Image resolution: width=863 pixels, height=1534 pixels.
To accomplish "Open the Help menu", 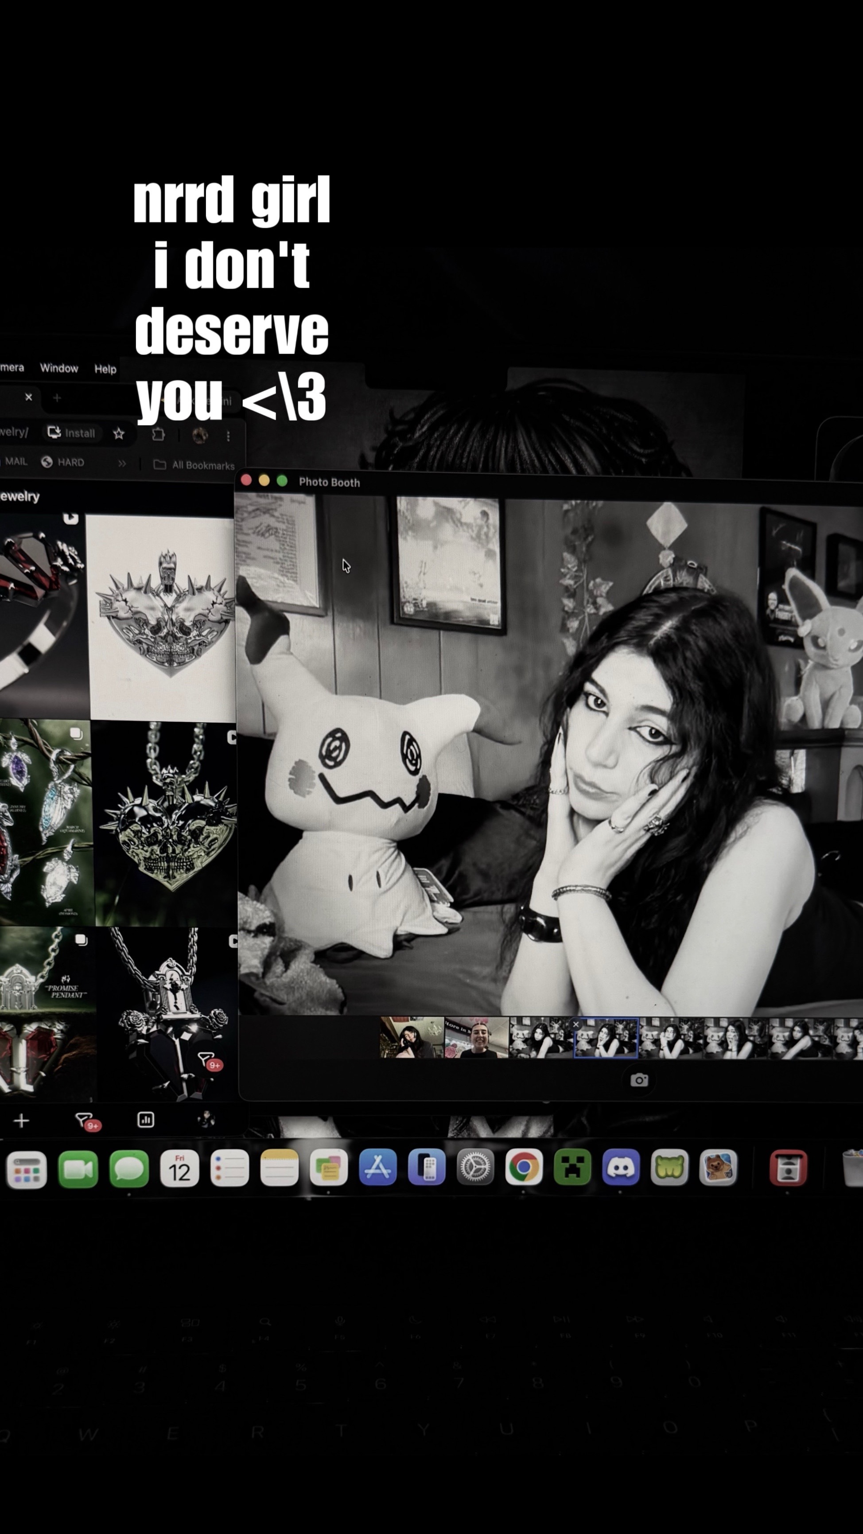I will pos(105,369).
